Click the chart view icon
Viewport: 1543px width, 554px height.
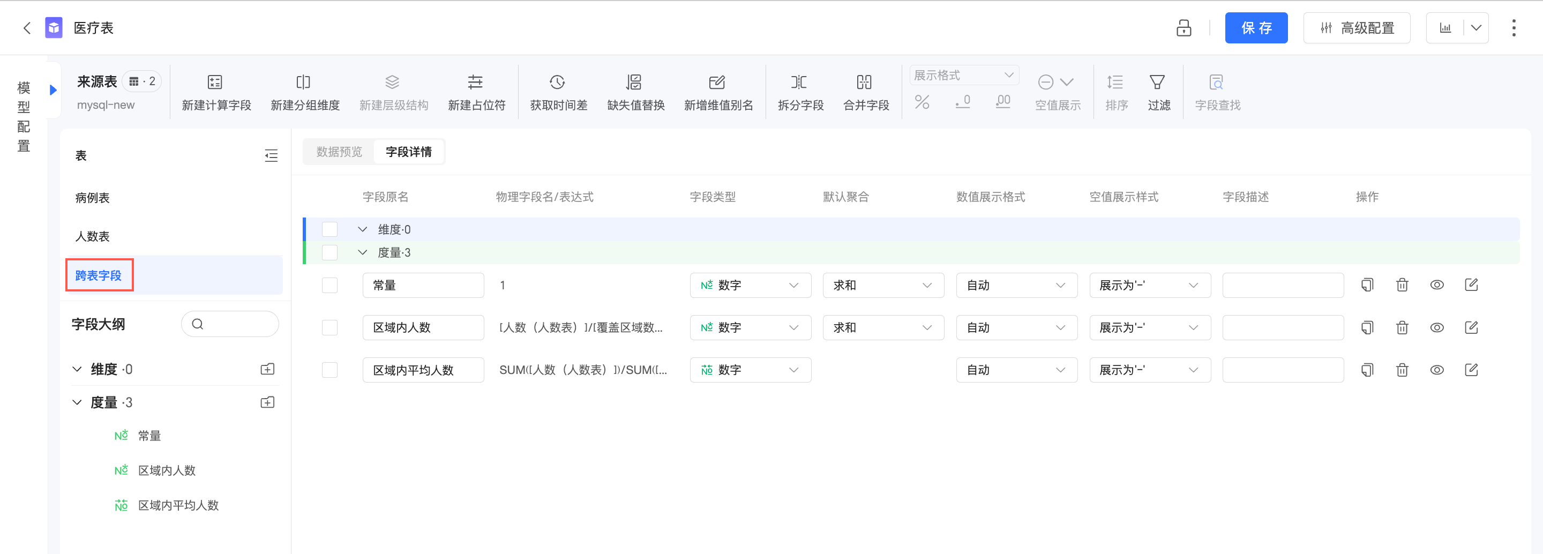tap(1445, 28)
